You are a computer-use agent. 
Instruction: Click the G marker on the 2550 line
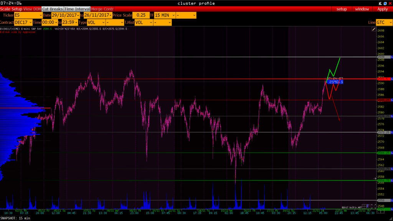click(391, 200)
